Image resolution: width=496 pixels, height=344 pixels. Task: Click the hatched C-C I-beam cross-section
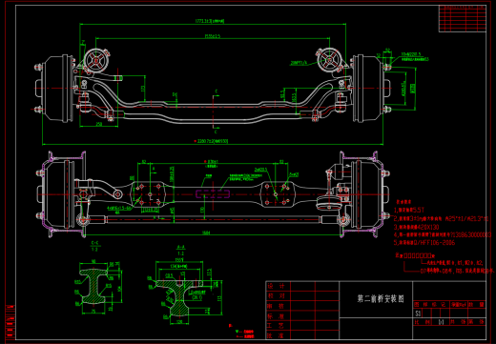(x=93, y=286)
